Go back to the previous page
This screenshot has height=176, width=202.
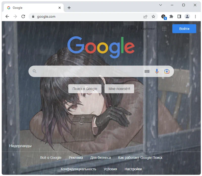(7, 16)
